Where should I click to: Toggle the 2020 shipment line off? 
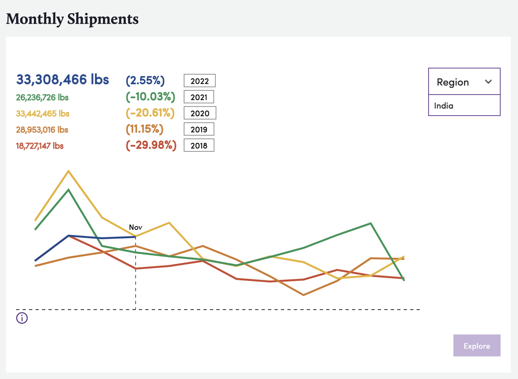(199, 113)
